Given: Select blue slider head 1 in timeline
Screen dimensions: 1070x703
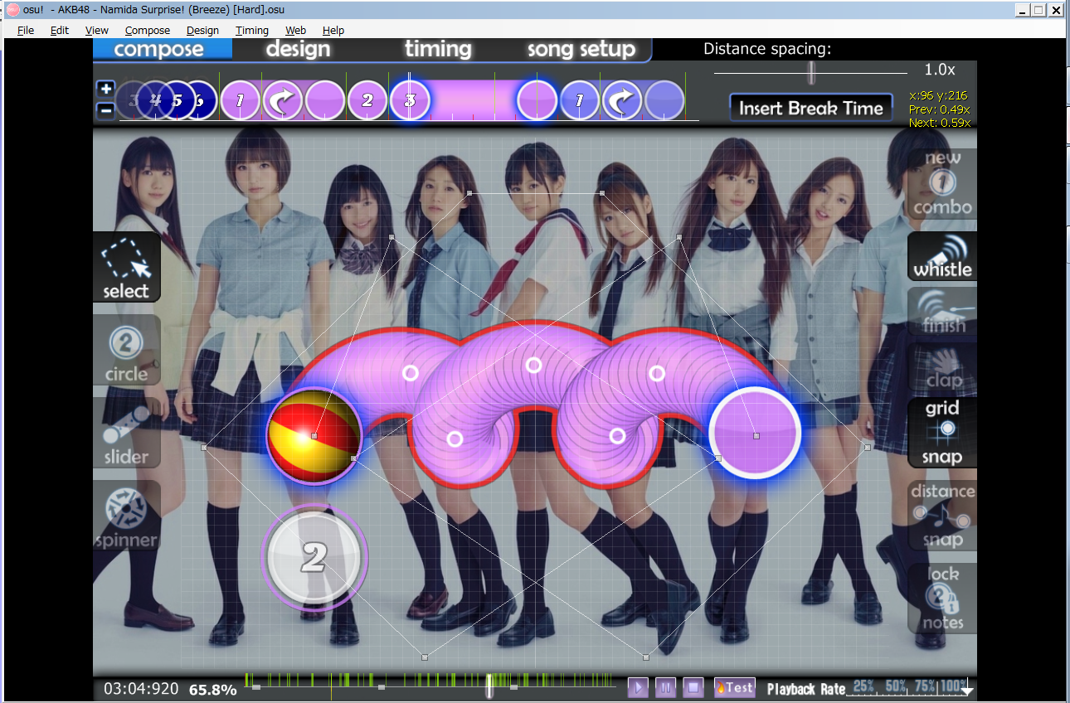Looking at the screenshot, I should tap(580, 101).
